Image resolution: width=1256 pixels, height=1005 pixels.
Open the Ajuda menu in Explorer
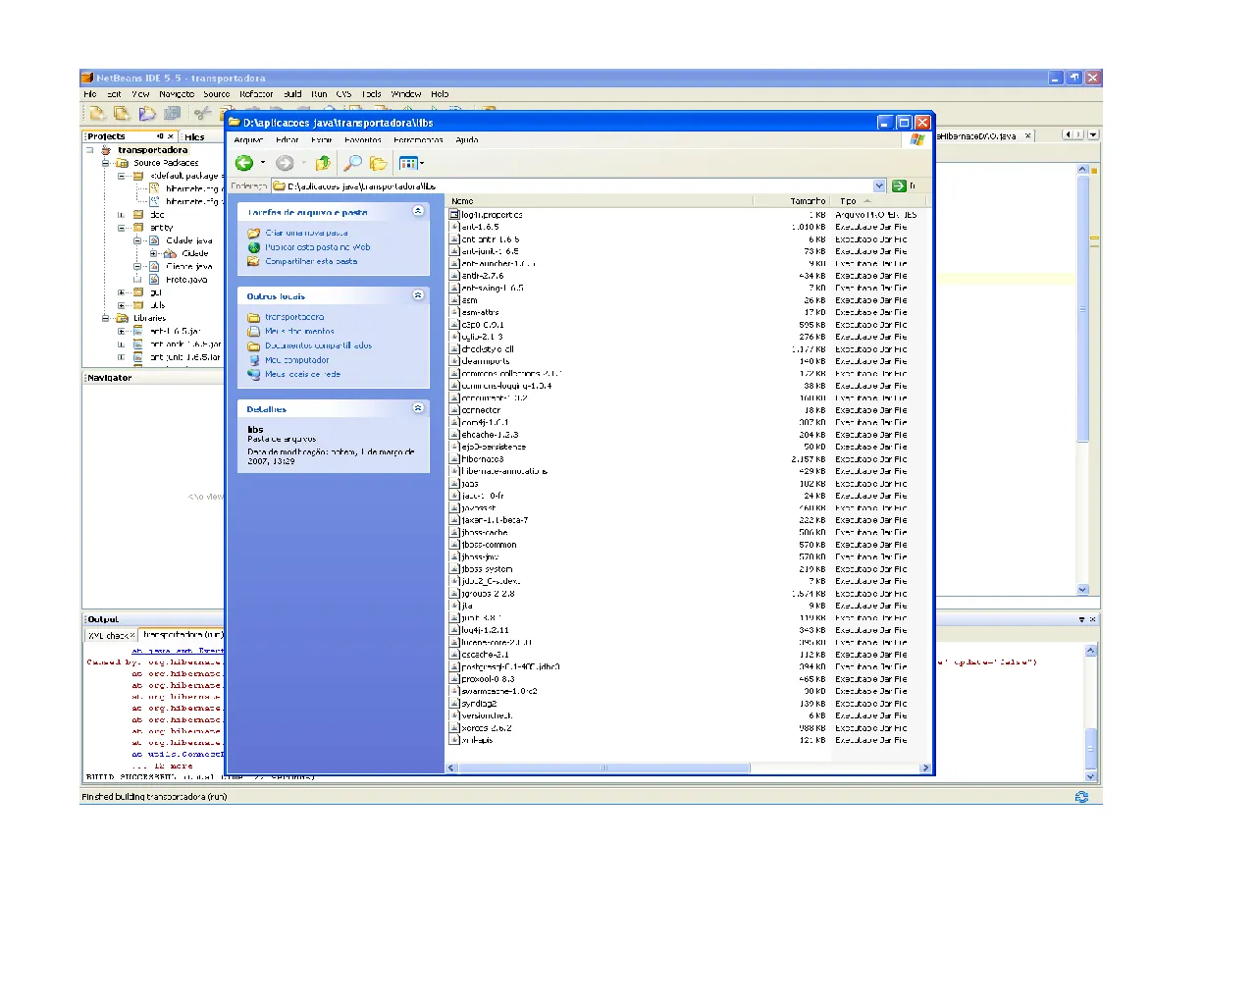[467, 140]
